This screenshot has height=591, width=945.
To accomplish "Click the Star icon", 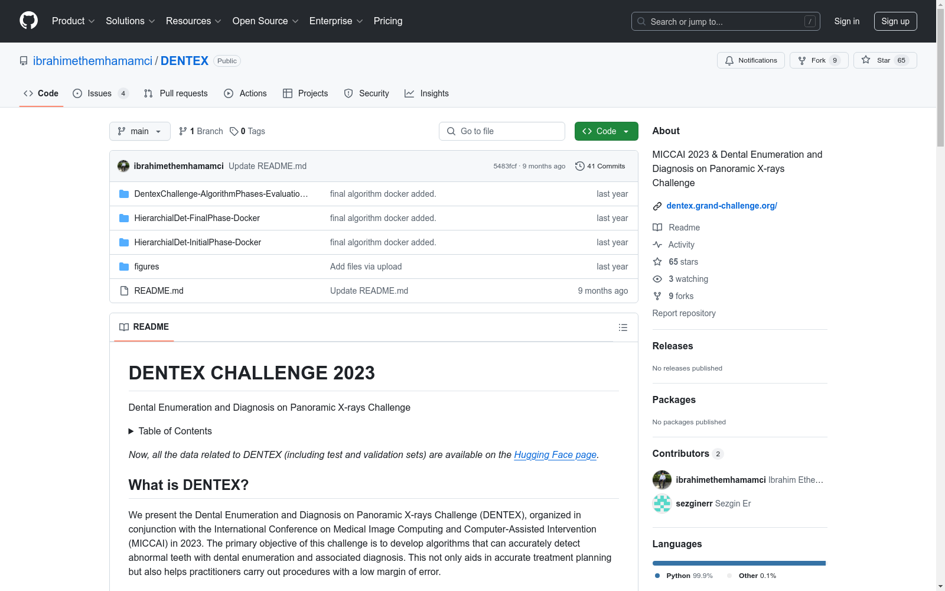I will coord(866,60).
